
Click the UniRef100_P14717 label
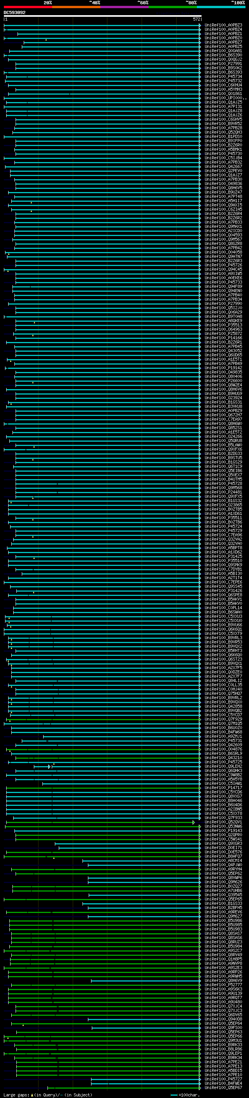[223, 788]
